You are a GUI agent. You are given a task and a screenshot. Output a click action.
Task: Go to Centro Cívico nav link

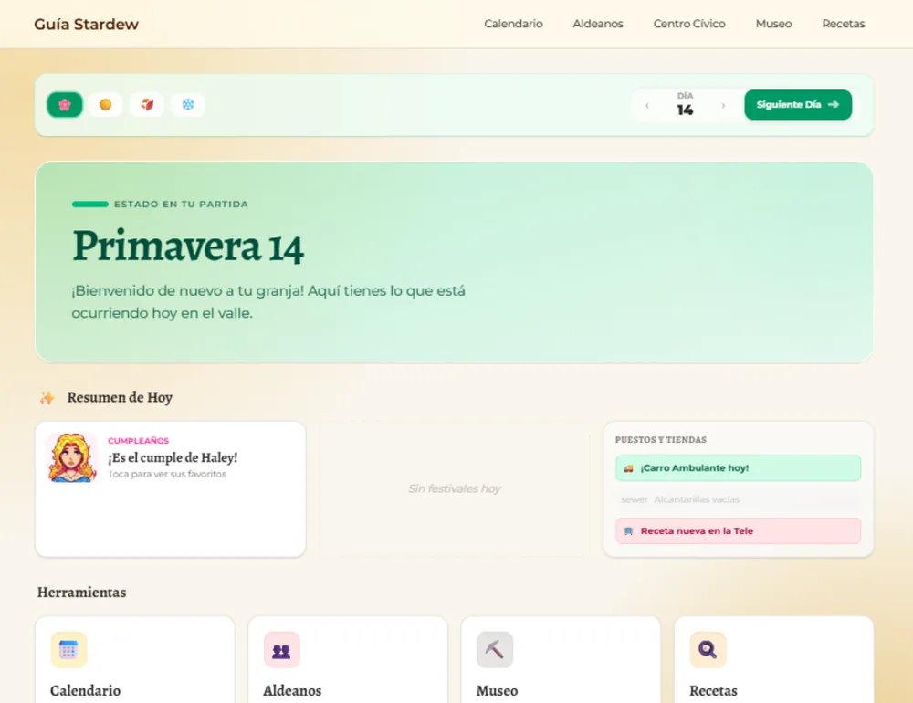click(689, 24)
